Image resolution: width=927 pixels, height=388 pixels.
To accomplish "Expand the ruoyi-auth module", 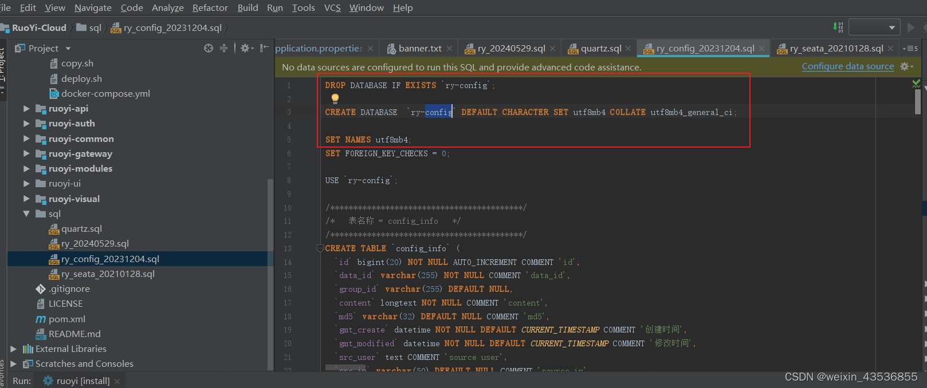I will tap(26, 123).
